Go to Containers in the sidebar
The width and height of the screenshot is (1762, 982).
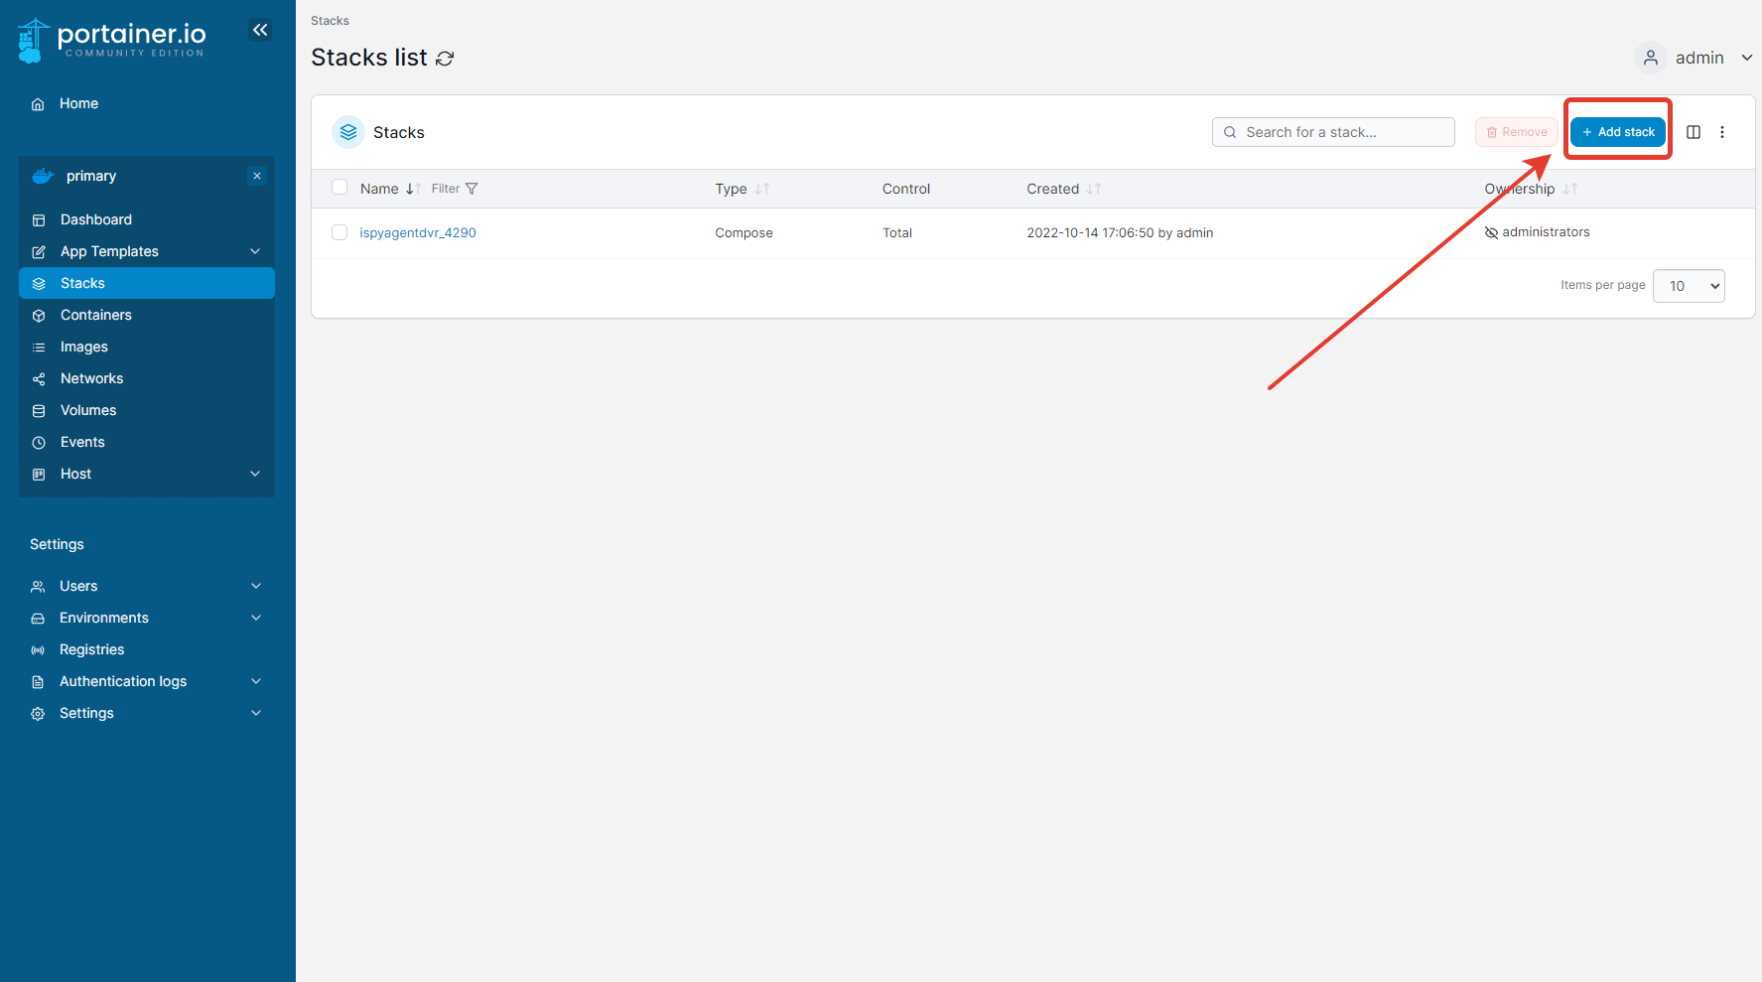point(96,315)
